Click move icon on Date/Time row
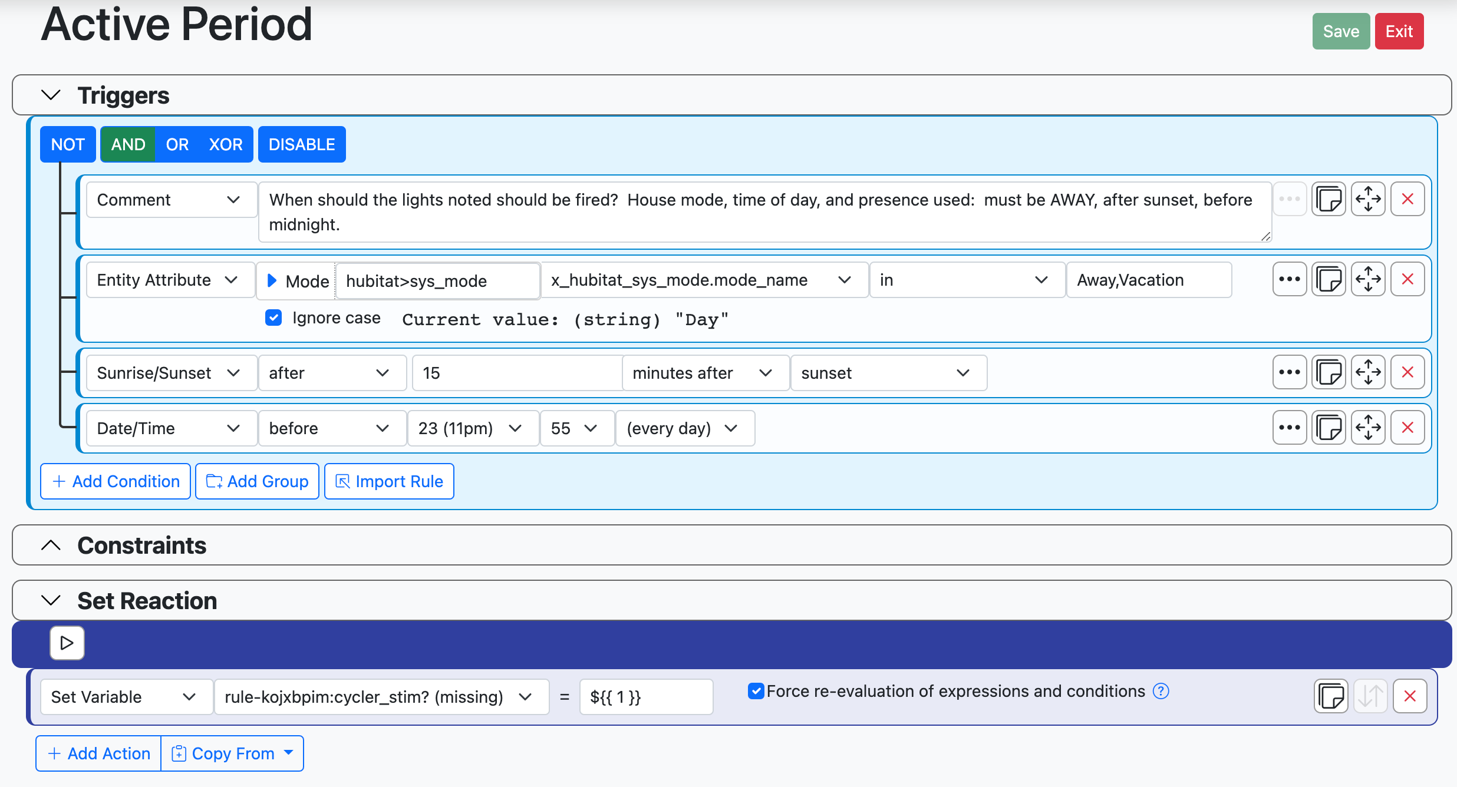Viewport: 1457px width, 787px height. [1368, 428]
